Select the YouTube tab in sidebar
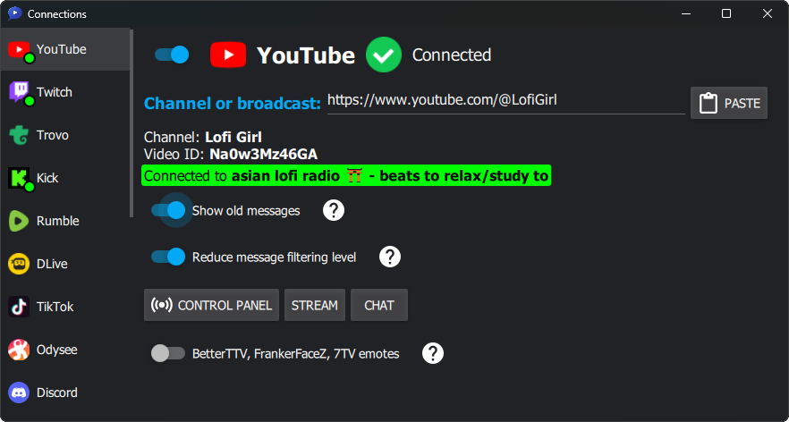Image resolution: width=789 pixels, height=422 pixels. tap(65, 49)
